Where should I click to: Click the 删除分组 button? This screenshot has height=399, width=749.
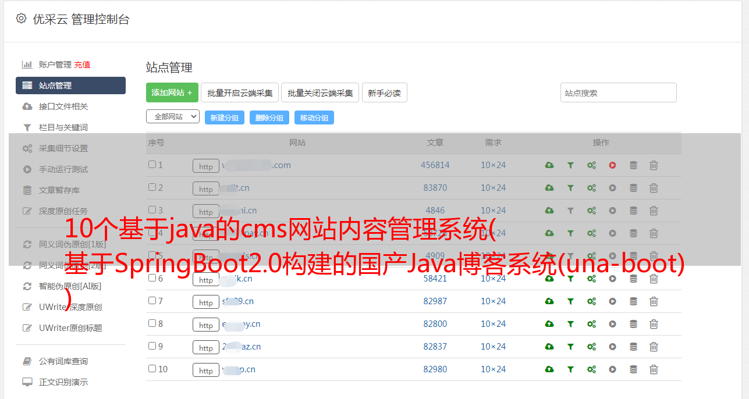click(269, 117)
